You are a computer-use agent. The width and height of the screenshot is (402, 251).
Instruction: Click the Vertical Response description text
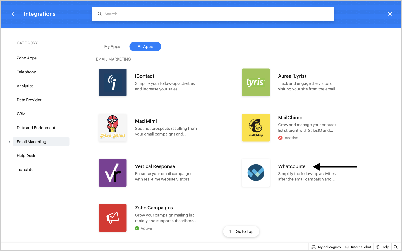[x=164, y=177]
